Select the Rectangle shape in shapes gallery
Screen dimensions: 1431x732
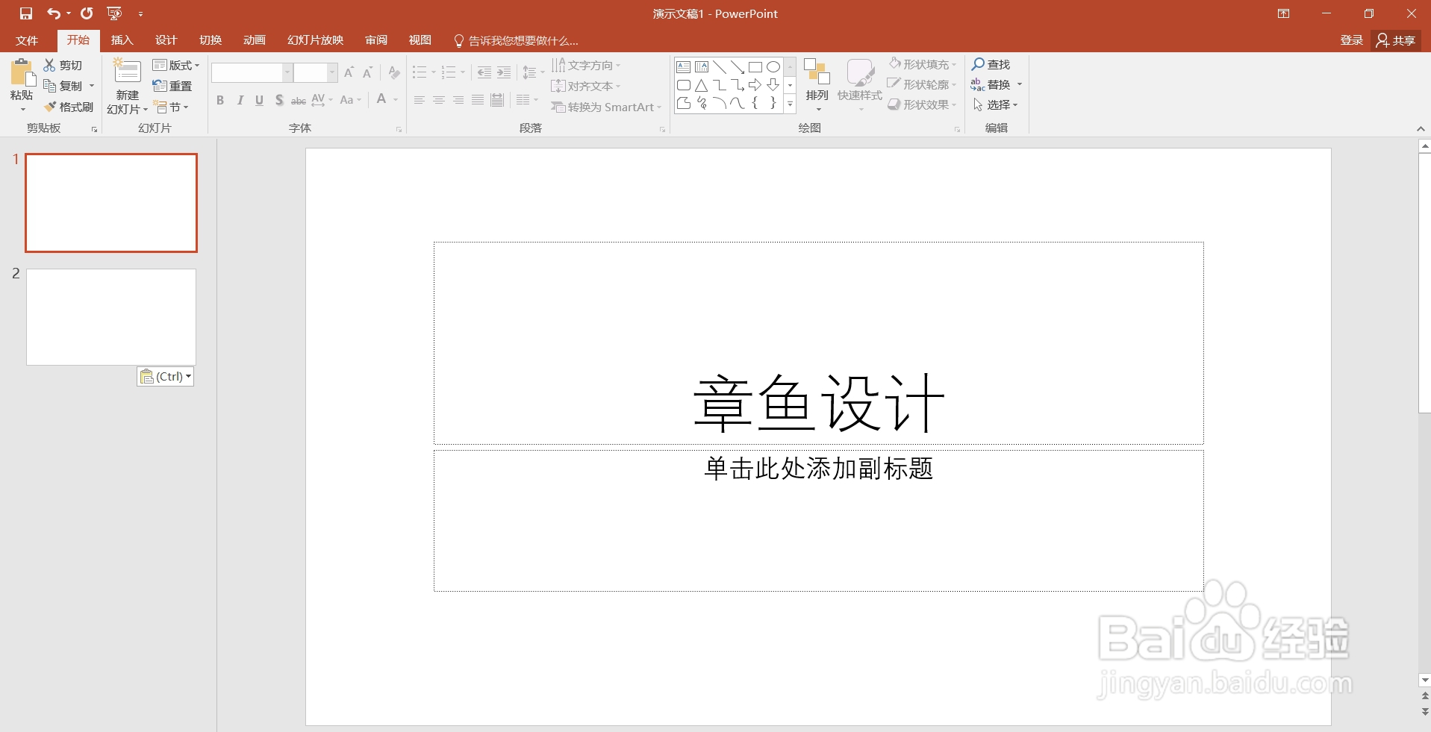click(755, 67)
